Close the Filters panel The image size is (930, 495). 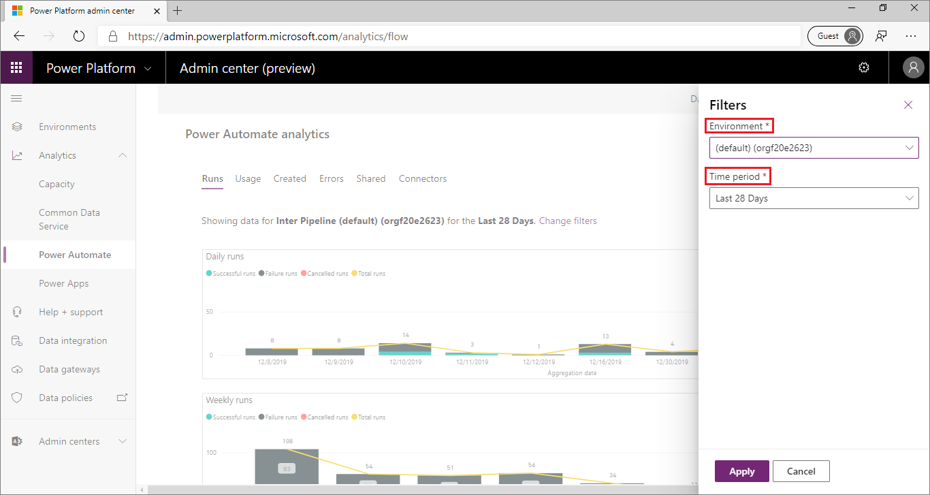[x=908, y=105]
